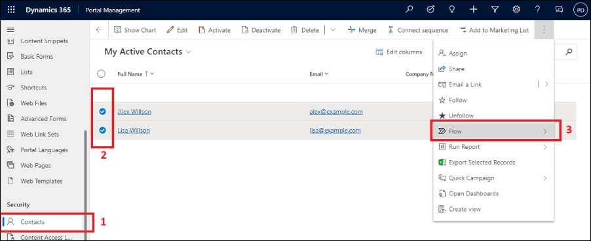Open the Delete split-button dropdown arrow

coord(333,30)
